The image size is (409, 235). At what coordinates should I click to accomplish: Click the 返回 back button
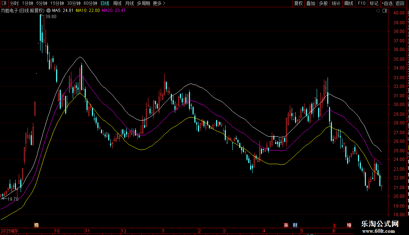coord(400,3)
